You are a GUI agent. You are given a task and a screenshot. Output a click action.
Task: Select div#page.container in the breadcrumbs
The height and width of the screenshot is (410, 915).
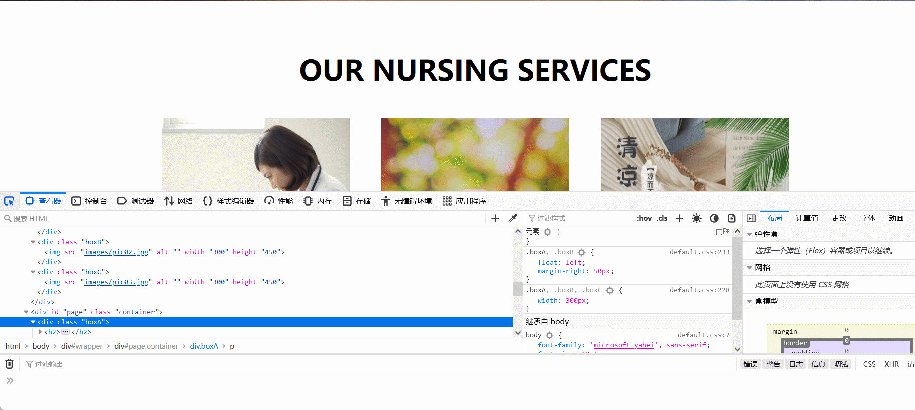coord(146,346)
